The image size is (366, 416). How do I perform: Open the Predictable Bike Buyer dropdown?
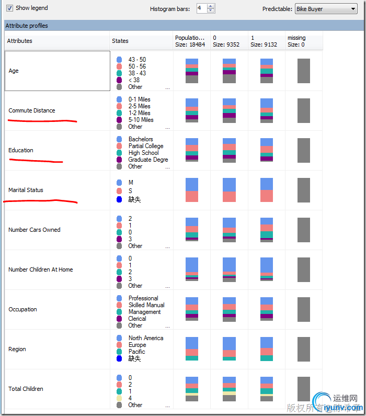tap(326, 9)
